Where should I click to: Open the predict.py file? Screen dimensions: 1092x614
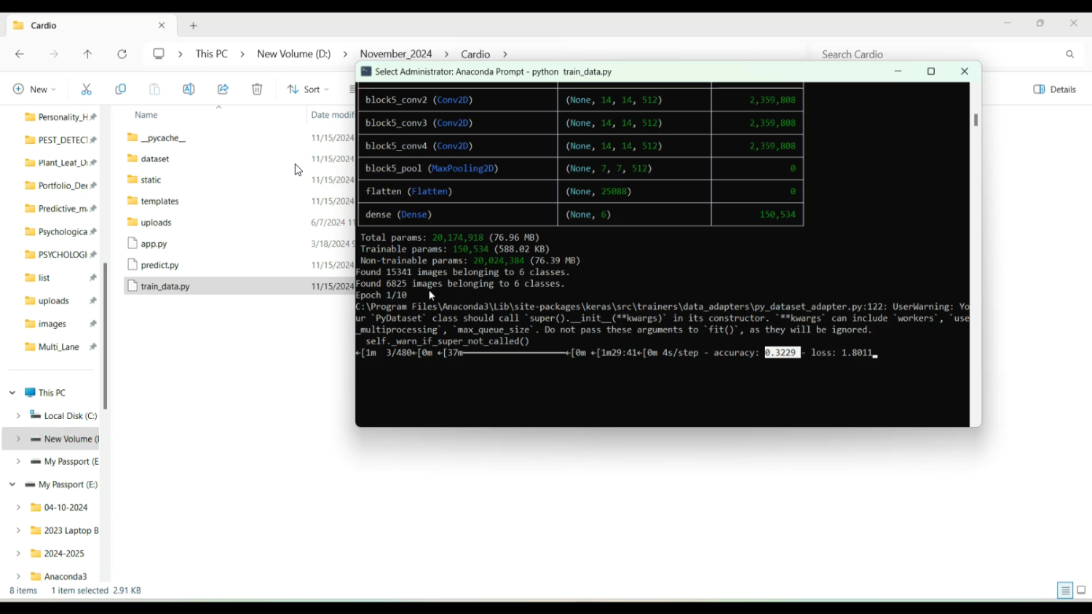pyautogui.click(x=159, y=266)
